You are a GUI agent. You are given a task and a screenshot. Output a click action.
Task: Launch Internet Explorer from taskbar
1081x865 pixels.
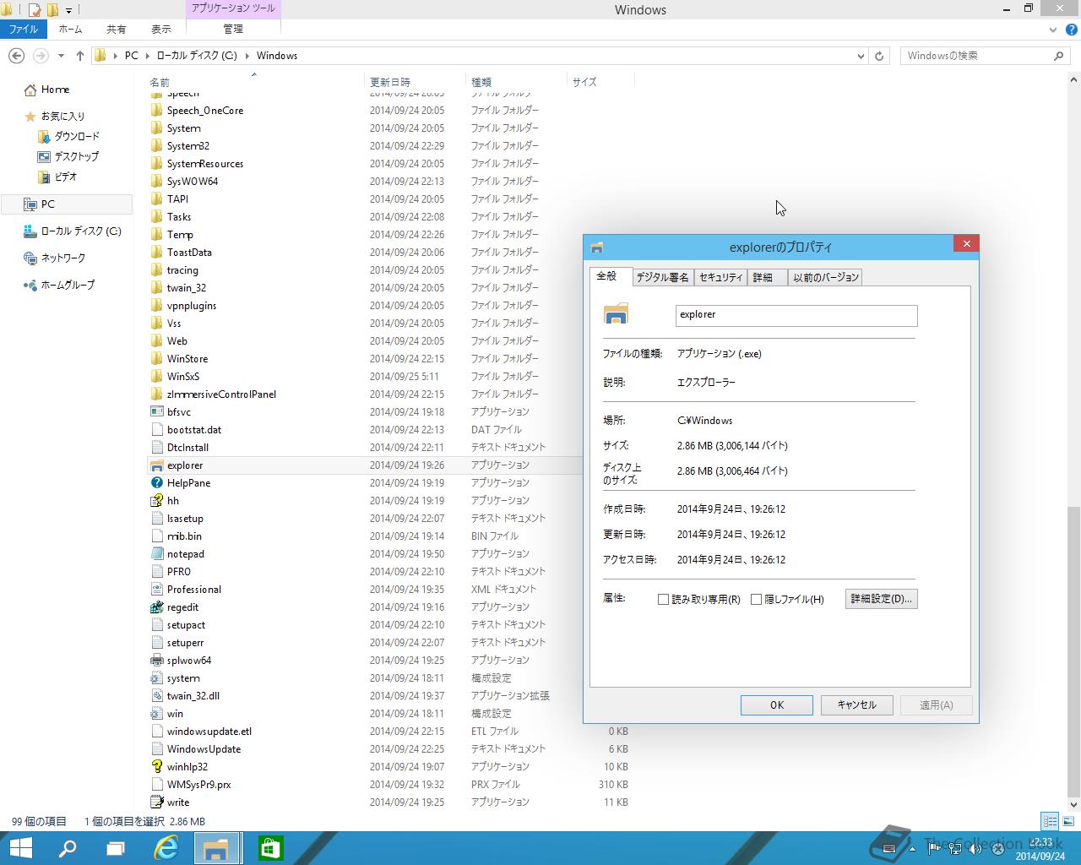point(166,848)
